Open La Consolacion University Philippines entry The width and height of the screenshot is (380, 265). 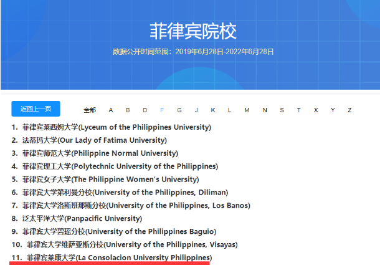point(119,258)
